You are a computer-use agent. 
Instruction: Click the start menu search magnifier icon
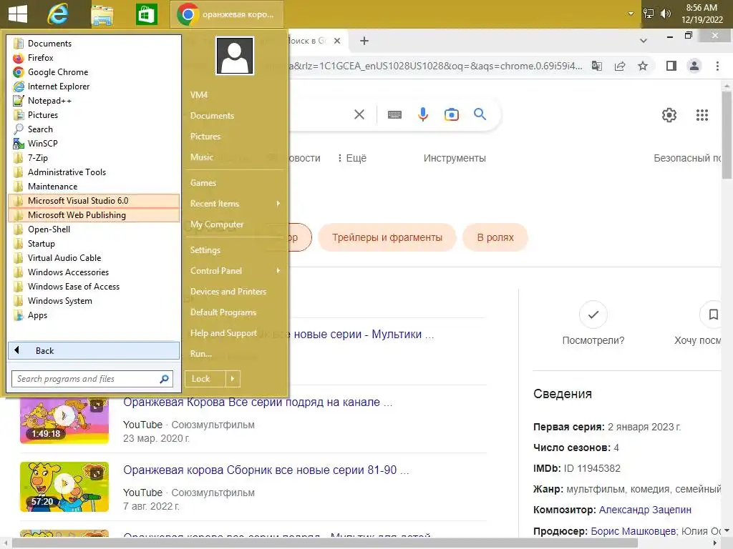165,379
